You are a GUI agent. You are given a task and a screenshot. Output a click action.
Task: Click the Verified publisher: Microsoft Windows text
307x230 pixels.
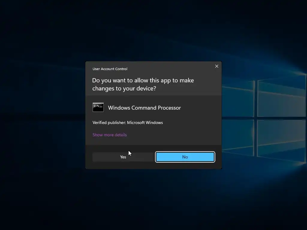point(128,122)
